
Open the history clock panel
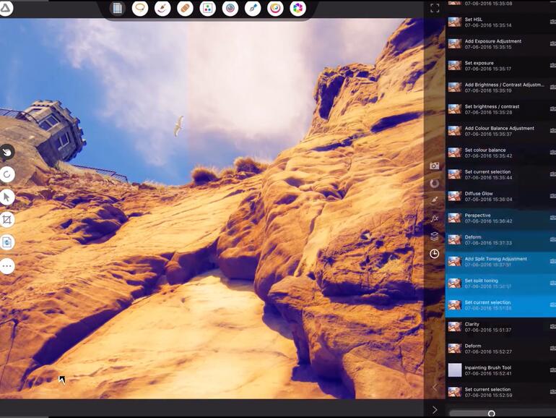435,254
